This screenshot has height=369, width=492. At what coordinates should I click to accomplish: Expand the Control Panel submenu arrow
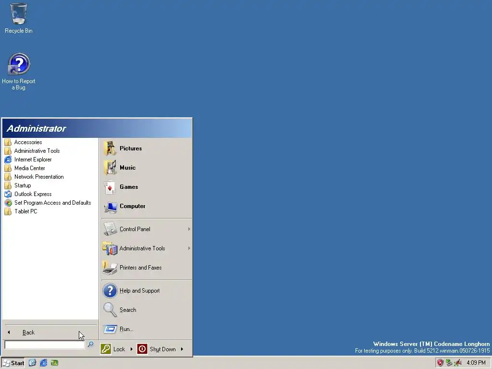click(189, 229)
